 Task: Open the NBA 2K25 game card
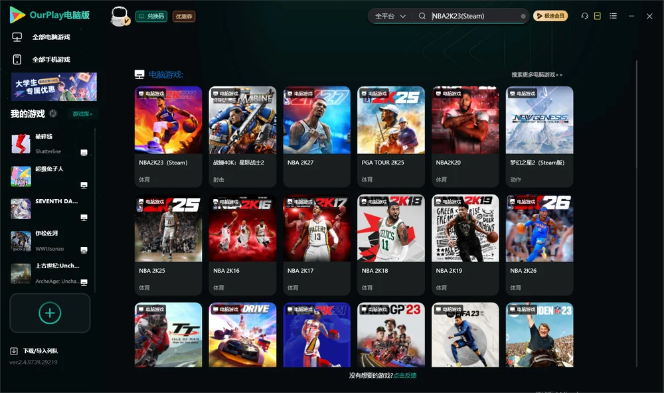168,245
